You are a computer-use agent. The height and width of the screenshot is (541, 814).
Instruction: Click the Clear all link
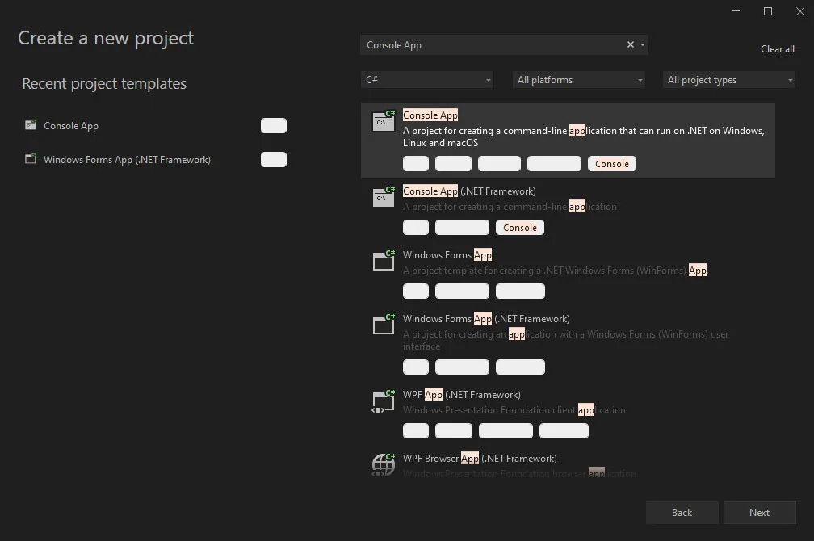777,49
